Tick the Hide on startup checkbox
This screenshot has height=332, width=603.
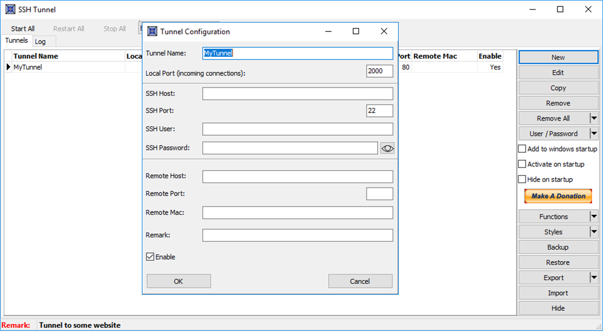(x=522, y=179)
